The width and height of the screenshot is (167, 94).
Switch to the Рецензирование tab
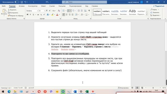(75, 6)
